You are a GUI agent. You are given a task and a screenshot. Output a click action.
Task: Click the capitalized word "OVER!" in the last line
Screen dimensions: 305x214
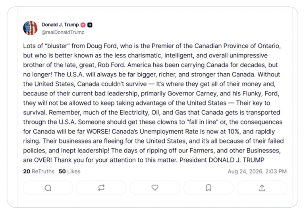[x=43, y=160]
